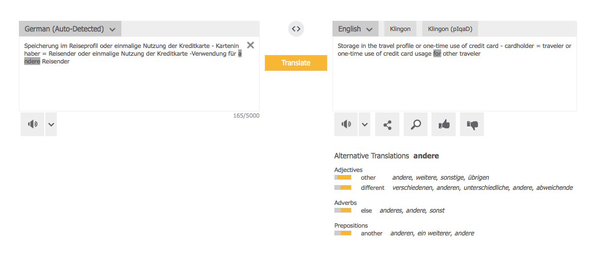Listen to the English translation audio
612x264 pixels.
click(346, 124)
